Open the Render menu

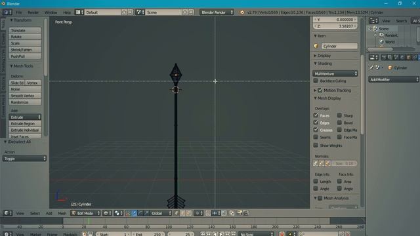(x=33, y=12)
